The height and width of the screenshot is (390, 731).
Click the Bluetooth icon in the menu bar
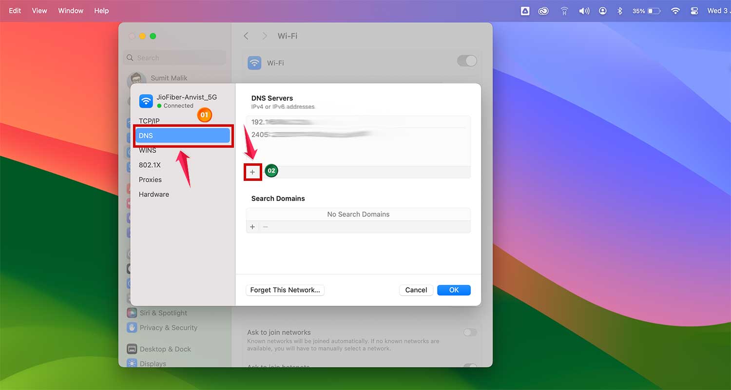620,10
